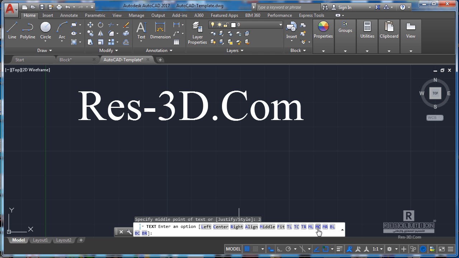Toggle polar tracking on status bar
Viewport: 459px width, 258px height.
click(288, 249)
